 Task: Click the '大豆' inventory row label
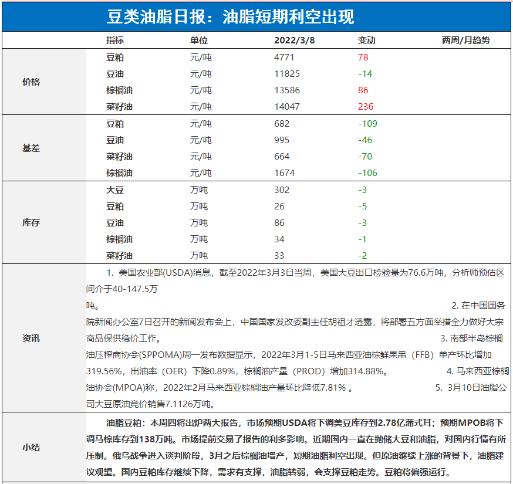click(115, 190)
